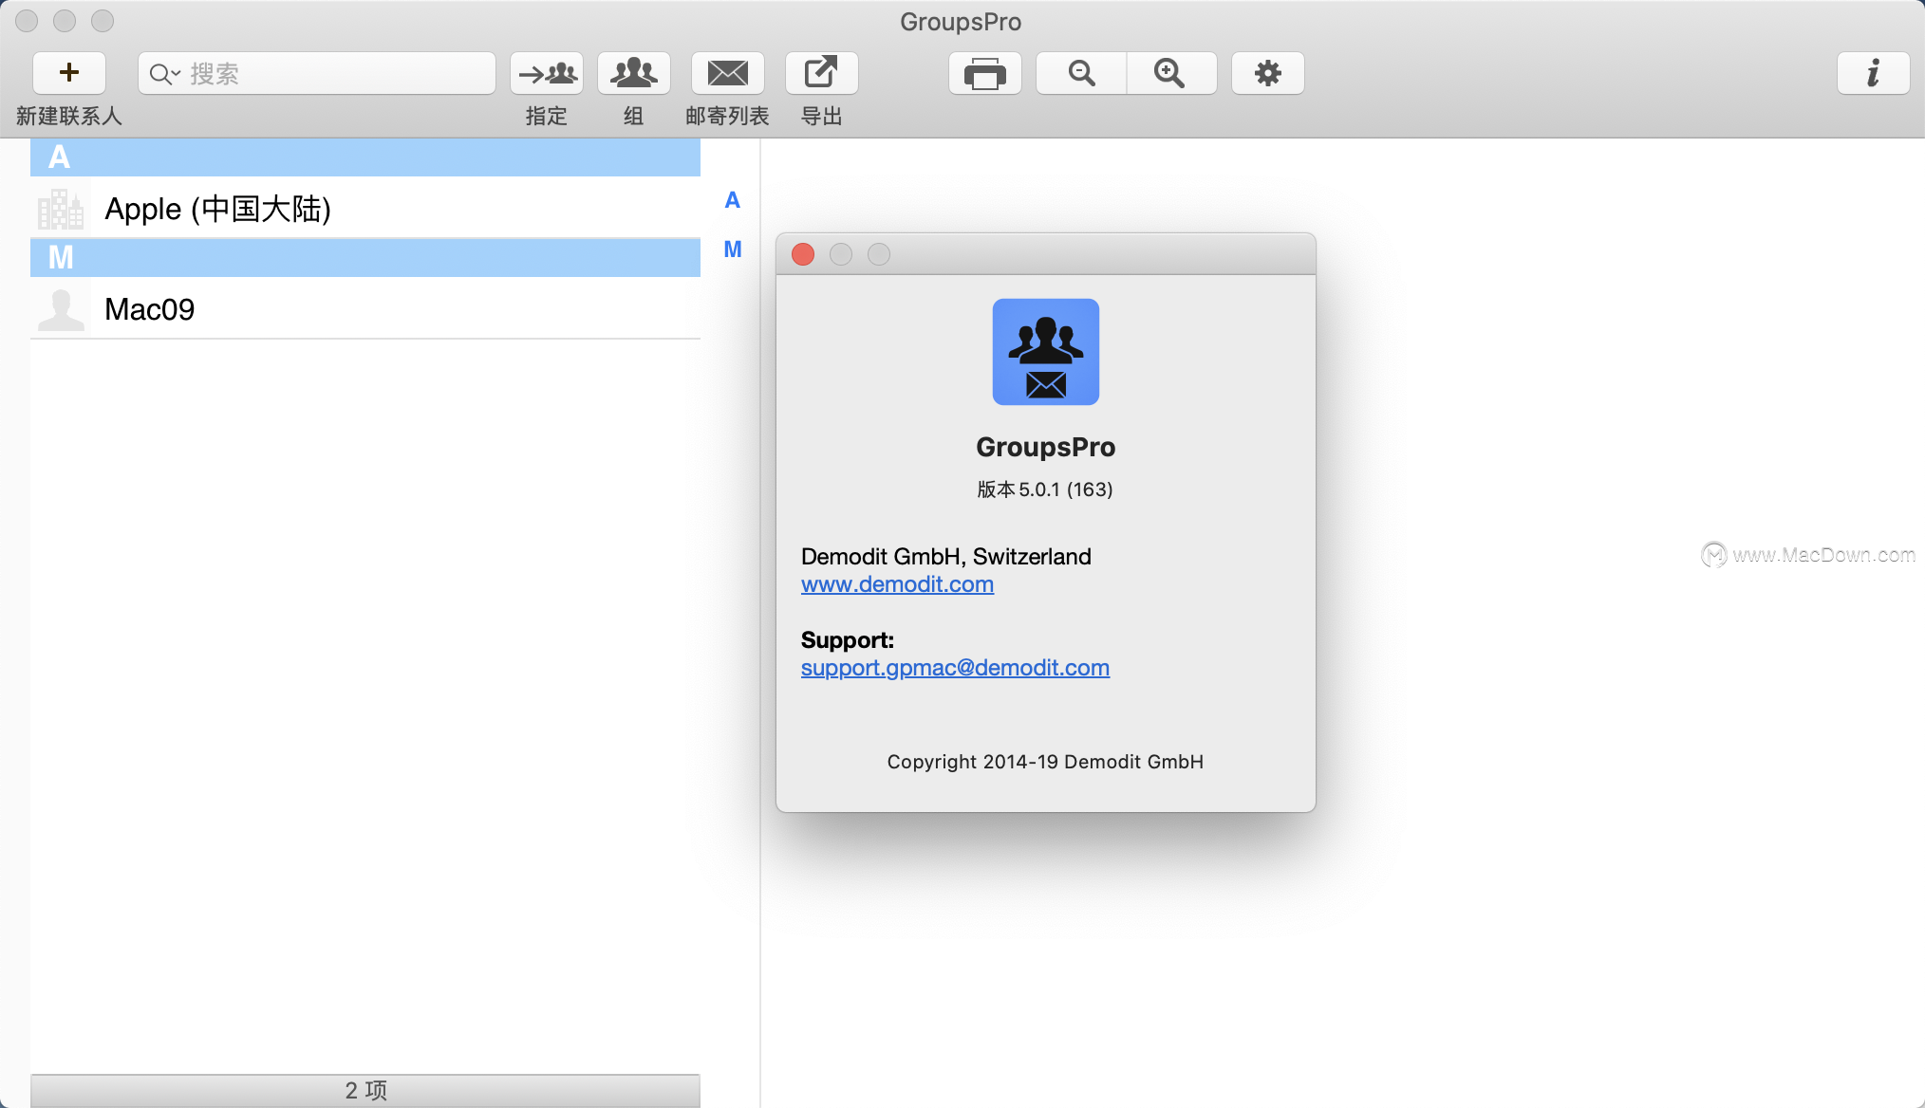The image size is (1925, 1108).
Task: Click the New Contact plus button
Action: point(68,73)
